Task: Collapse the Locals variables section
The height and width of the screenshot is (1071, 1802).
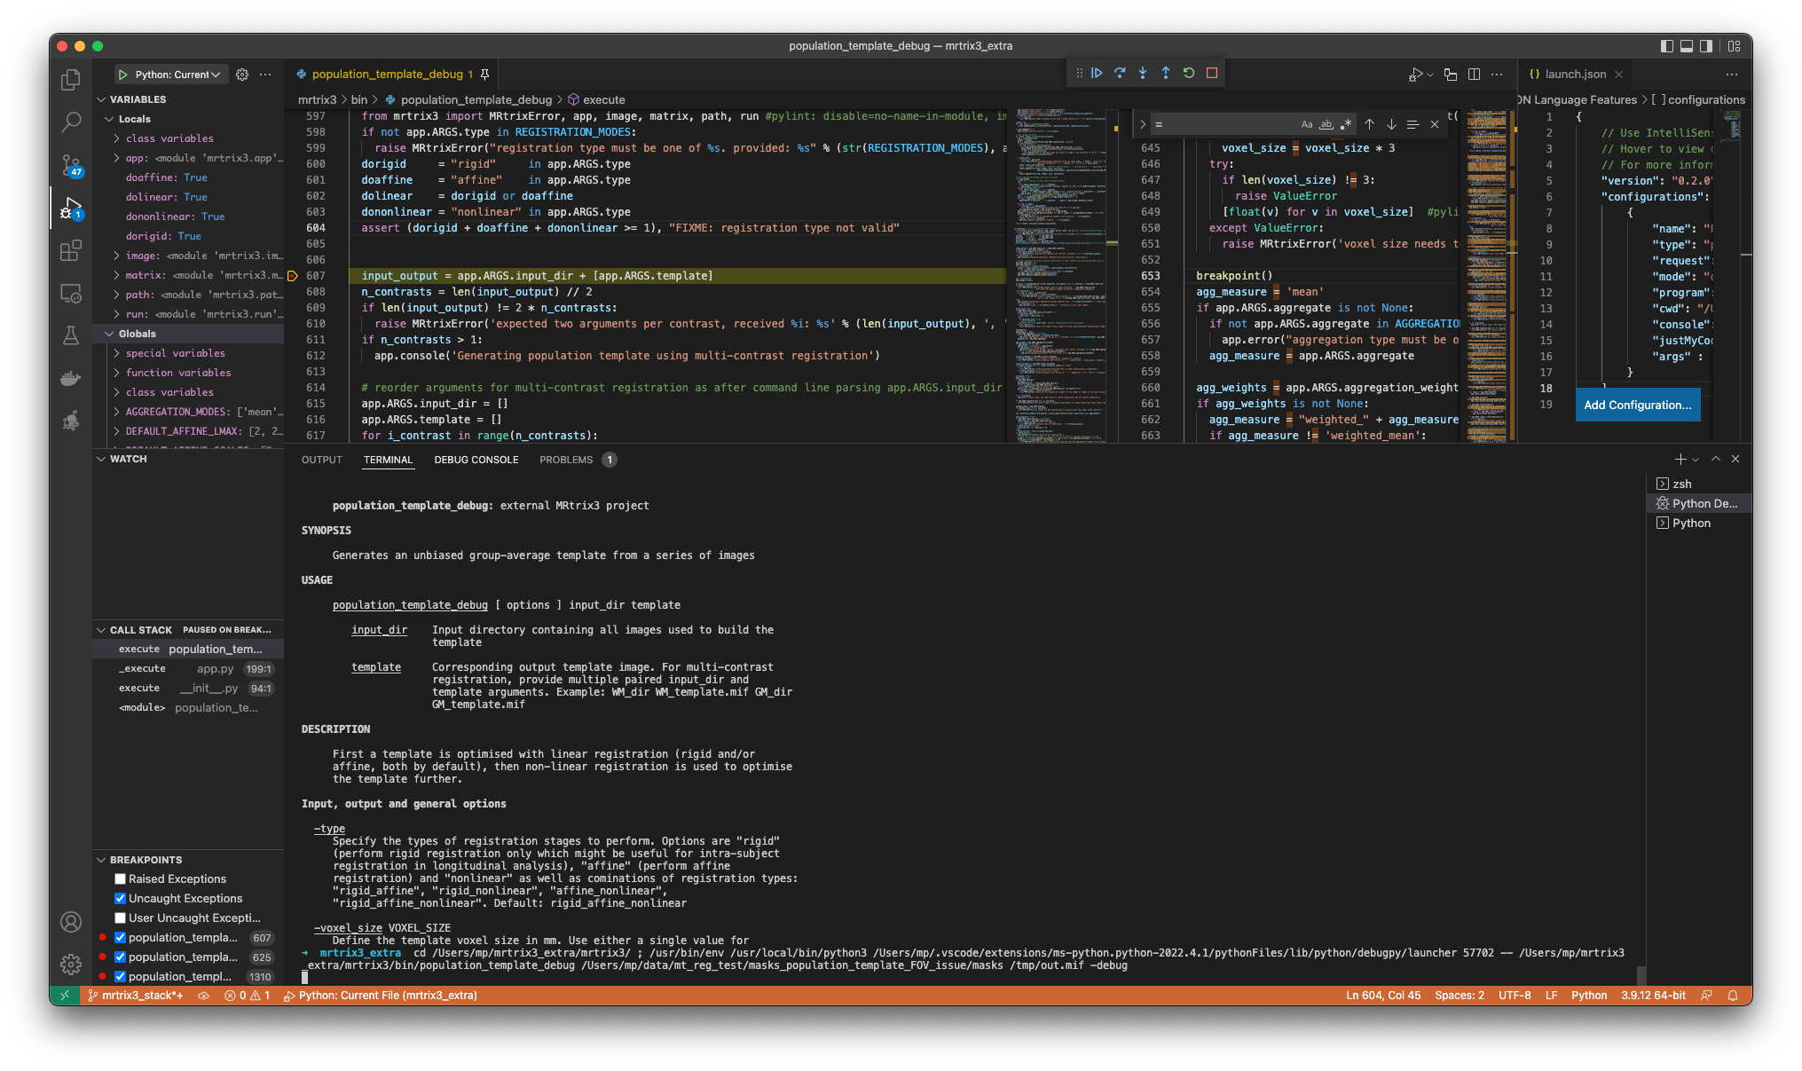Action: pos(109,118)
